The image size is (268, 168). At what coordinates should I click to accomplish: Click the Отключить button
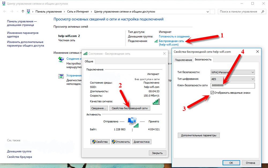pos(121,142)
